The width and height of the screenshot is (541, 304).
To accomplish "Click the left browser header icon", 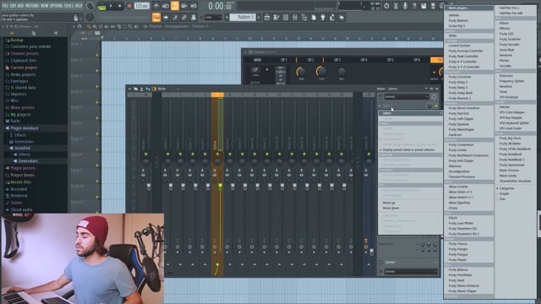I will tap(12, 33).
